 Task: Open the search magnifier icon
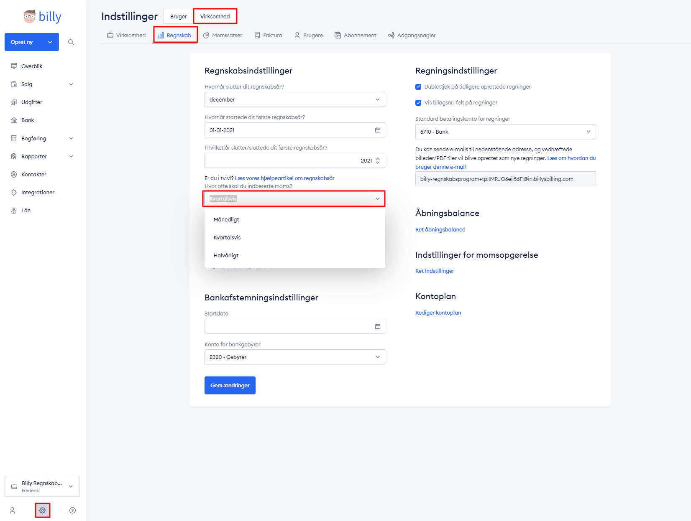click(71, 42)
